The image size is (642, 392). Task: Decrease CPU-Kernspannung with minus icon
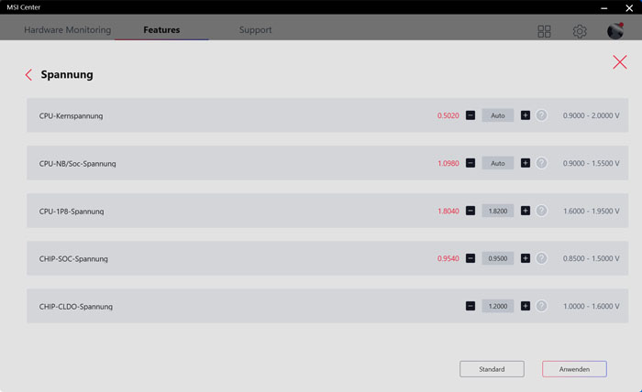(x=470, y=115)
